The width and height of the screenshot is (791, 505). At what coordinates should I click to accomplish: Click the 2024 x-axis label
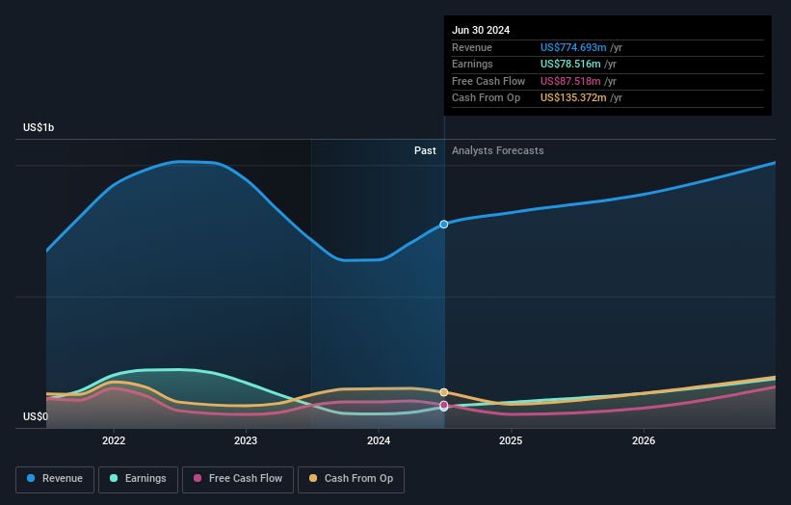pyautogui.click(x=379, y=441)
